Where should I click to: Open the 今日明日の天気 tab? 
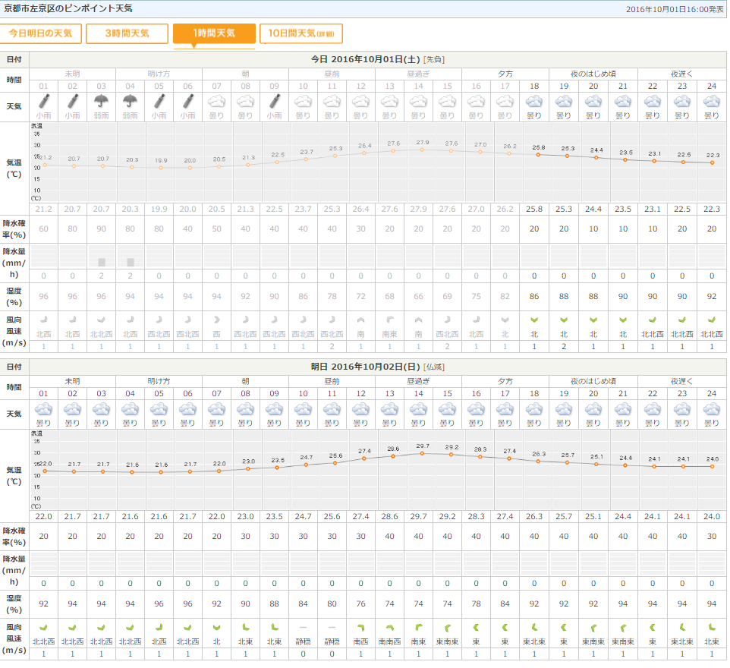pos(40,33)
